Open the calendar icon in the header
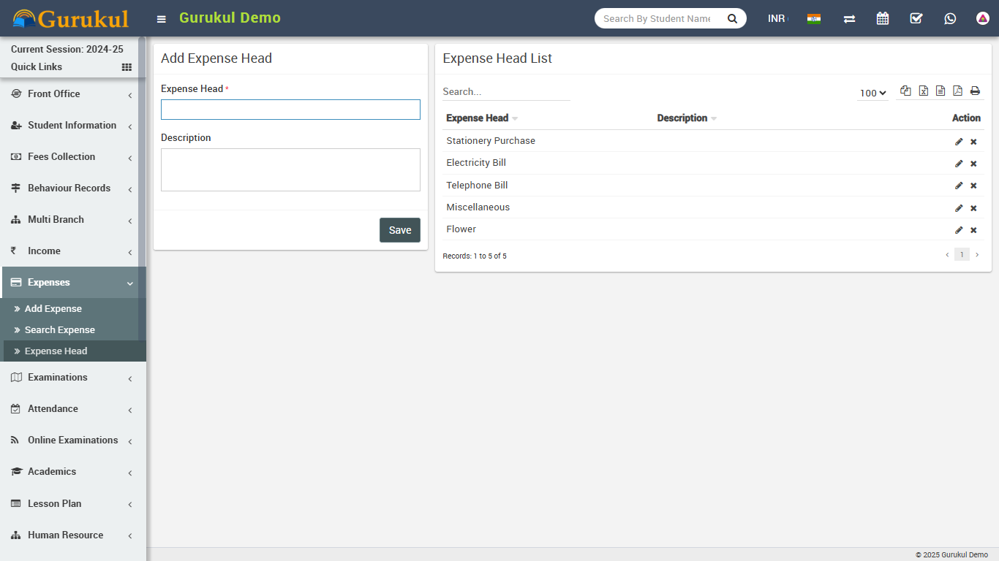 point(883,18)
